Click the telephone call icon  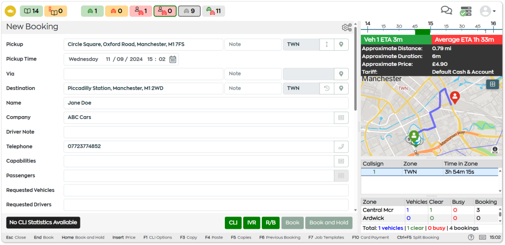point(341,147)
